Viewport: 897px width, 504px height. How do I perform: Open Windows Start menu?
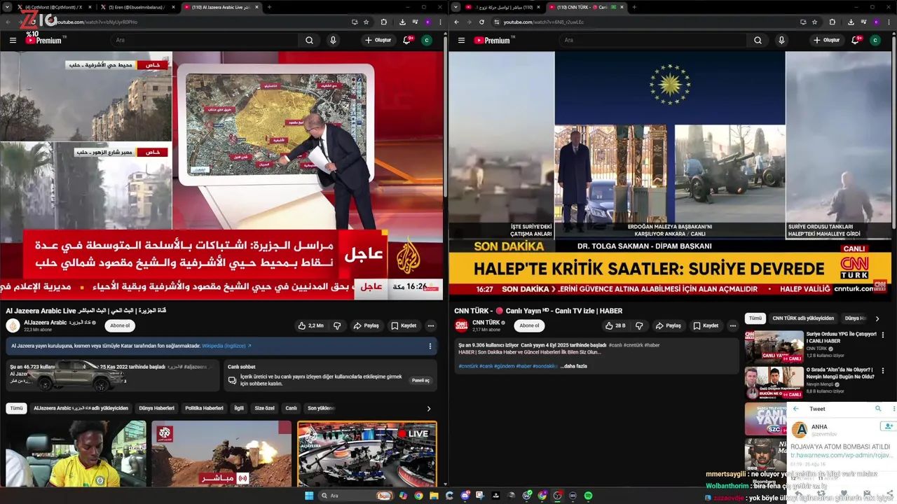308,496
